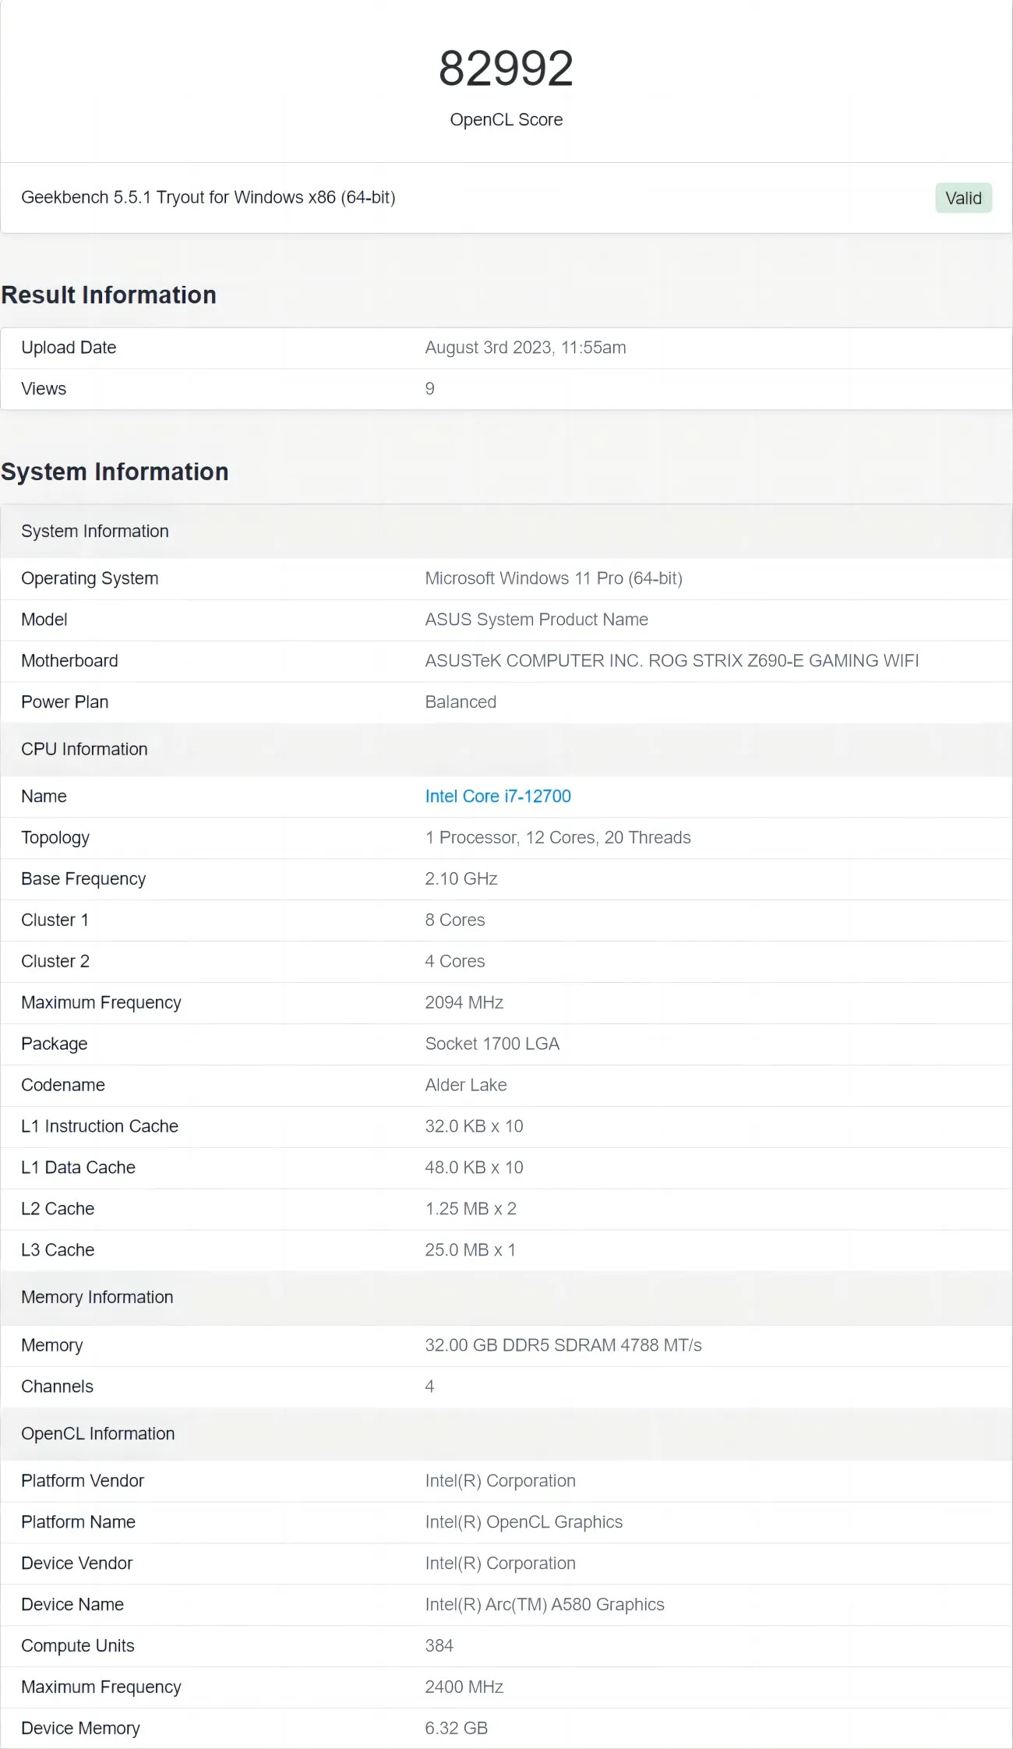Select Intel(R) OpenCL Graphics platform name
Viewport: 1013px width, 1749px height.
point(524,1522)
